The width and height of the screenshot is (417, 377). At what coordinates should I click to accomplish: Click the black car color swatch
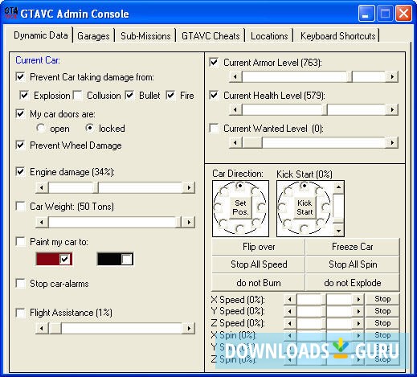coord(115,259)
